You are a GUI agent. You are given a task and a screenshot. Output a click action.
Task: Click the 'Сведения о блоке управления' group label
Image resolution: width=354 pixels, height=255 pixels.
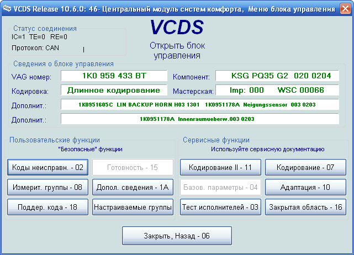(64, 64)
